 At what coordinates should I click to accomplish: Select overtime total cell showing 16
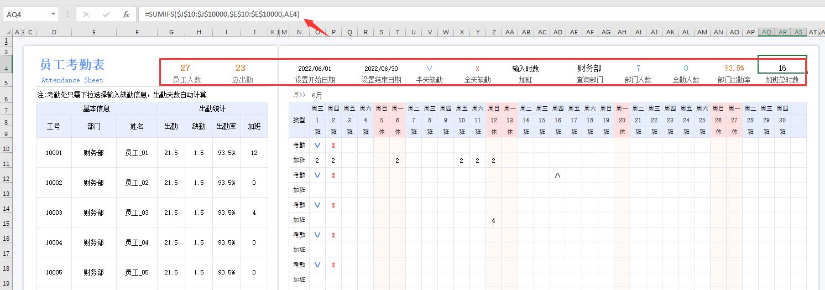[782, 68]
